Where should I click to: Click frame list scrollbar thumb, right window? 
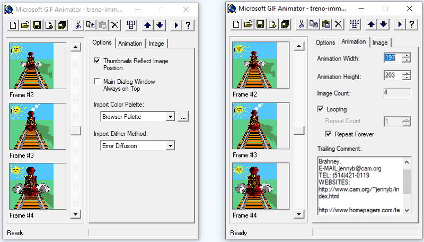[x=299, y=130]
